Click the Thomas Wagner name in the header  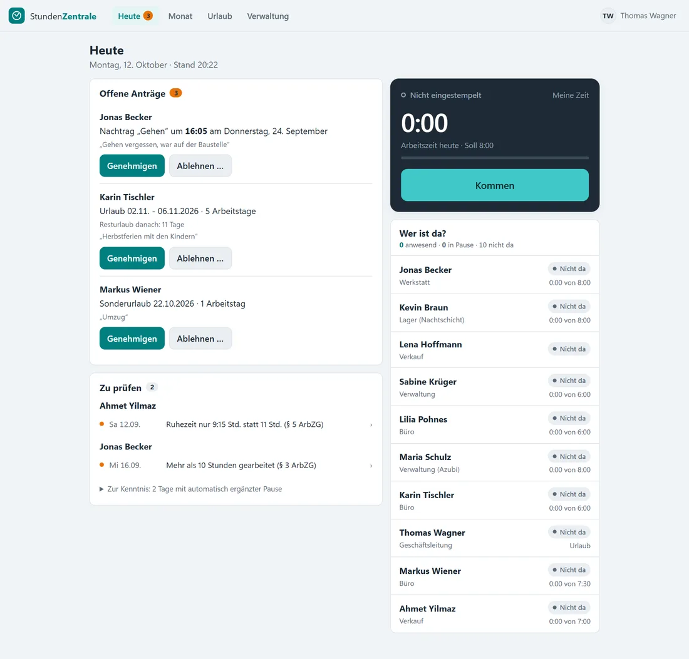coord(648,16)
